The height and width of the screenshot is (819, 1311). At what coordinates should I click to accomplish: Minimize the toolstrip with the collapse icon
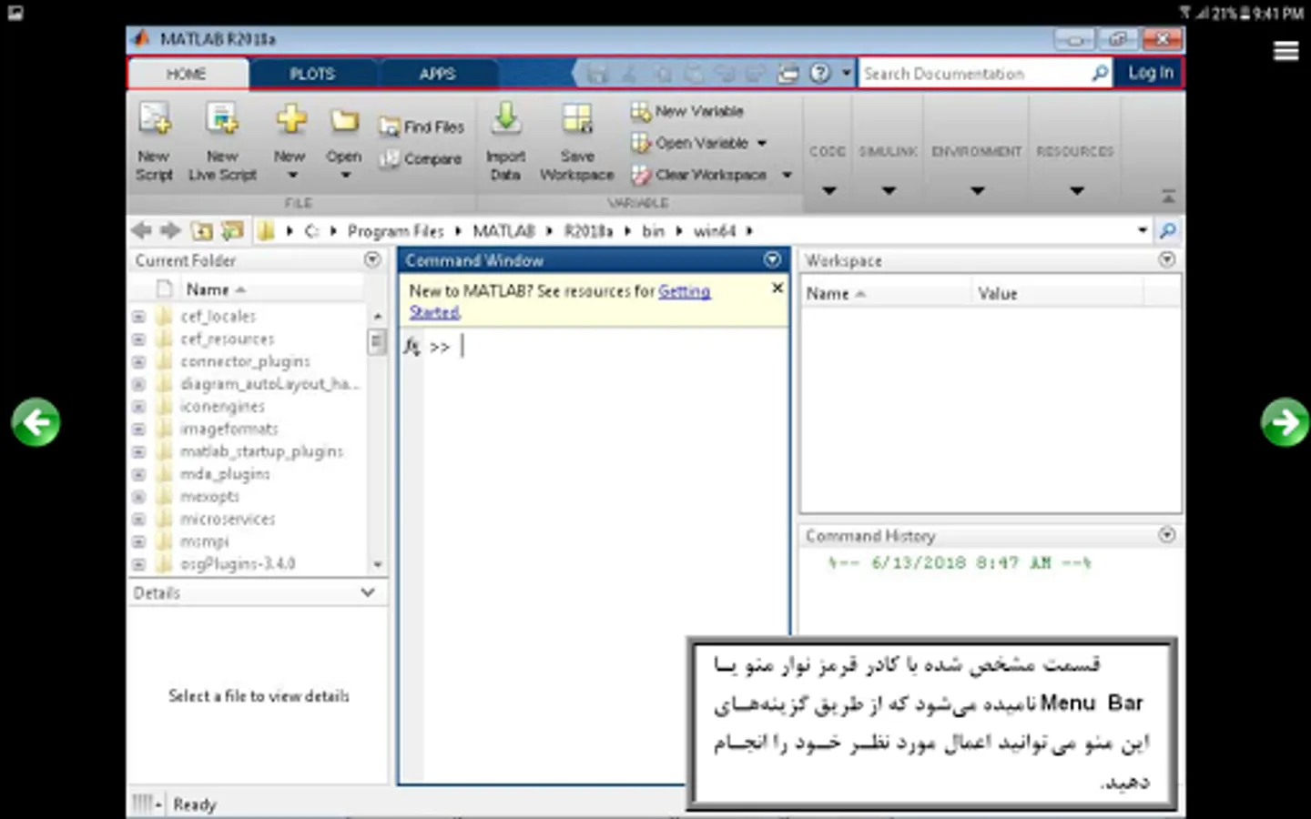click(x=1168, y=196)
